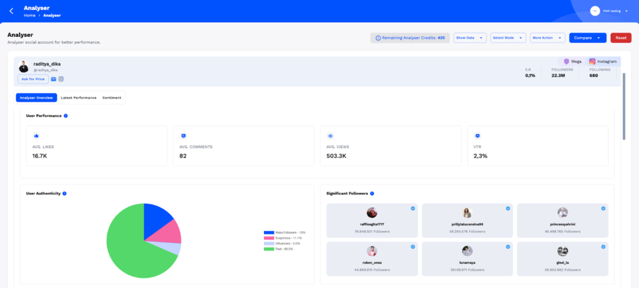
Task: Open the Compare dropdown button
Action: click(x=587, y=38)
